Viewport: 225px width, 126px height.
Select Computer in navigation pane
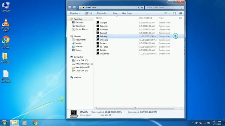click(78, 57)
